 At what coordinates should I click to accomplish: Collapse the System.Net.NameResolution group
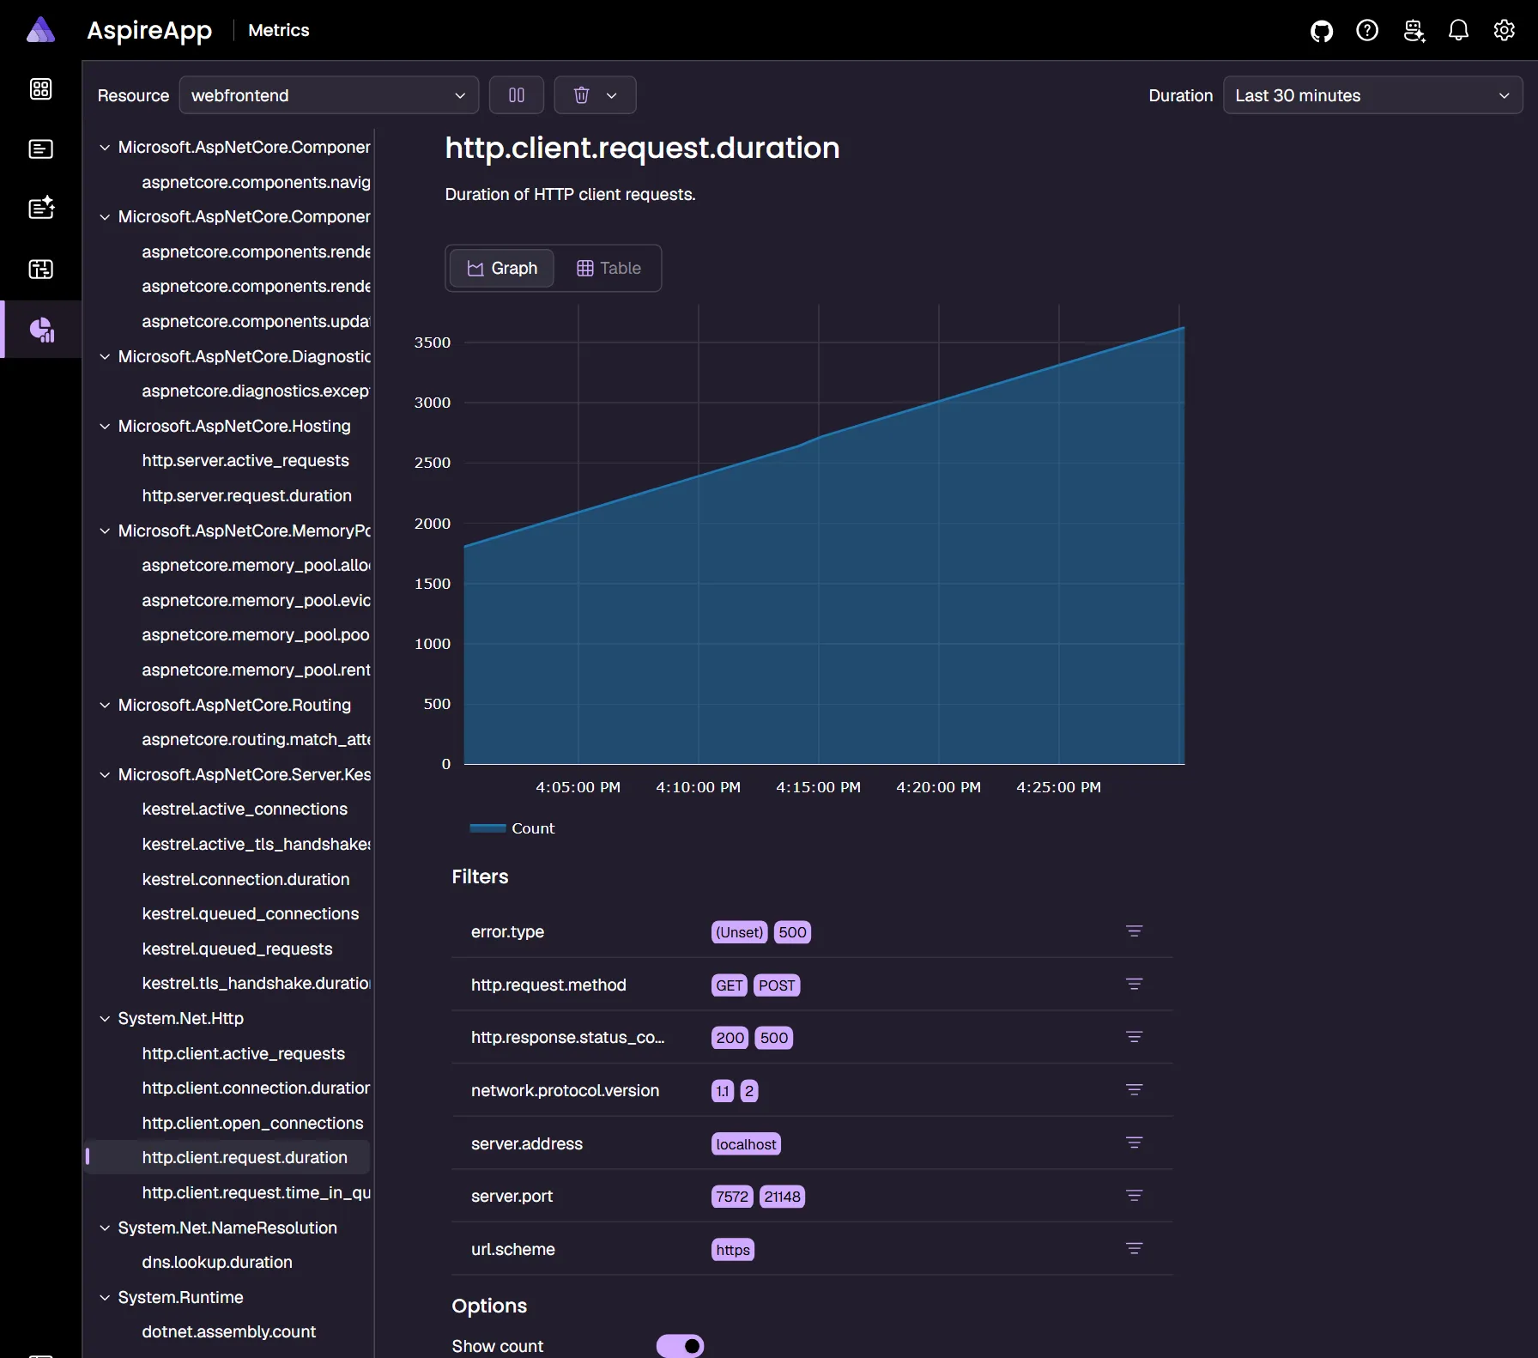tap(105, 1228)
